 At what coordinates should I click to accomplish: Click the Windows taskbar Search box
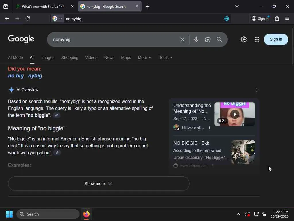[x=48, y=214]
